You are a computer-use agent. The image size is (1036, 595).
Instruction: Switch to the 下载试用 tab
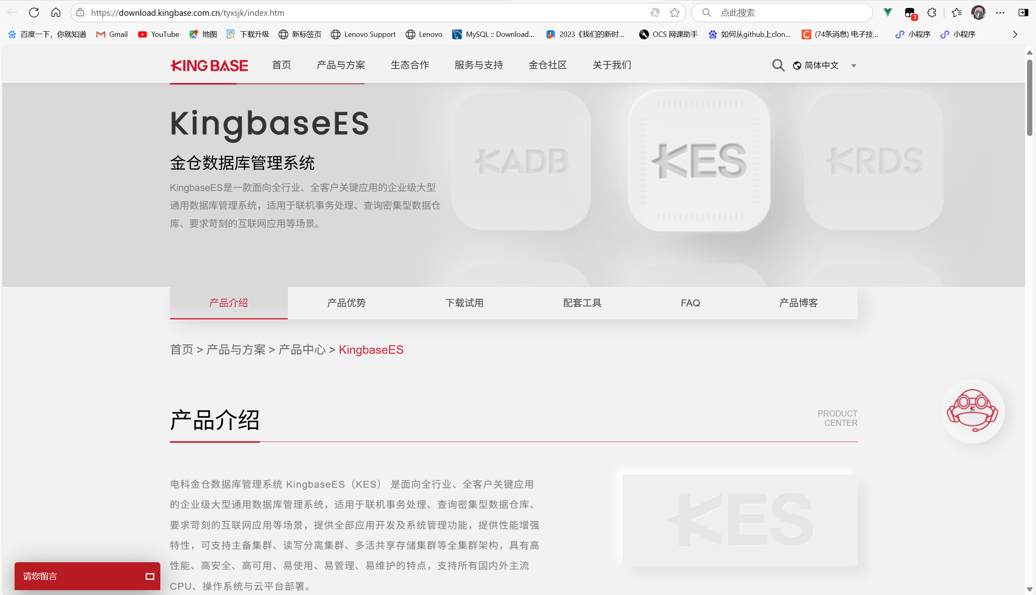pos(464,303)
